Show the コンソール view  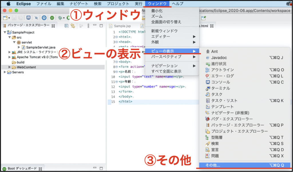pos(245,82)
